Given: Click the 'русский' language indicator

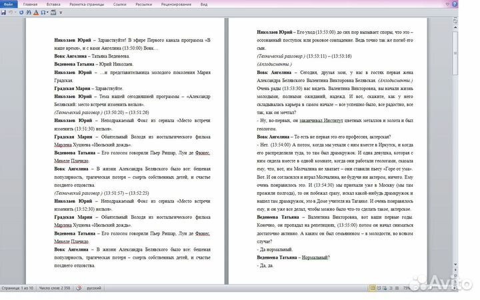Looking at the screenshot, I should [95, 288].
